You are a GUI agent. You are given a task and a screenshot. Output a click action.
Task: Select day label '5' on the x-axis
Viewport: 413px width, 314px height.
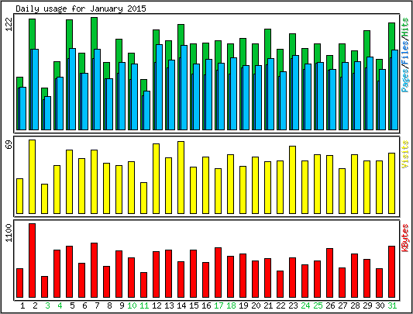tap(72, 305)
